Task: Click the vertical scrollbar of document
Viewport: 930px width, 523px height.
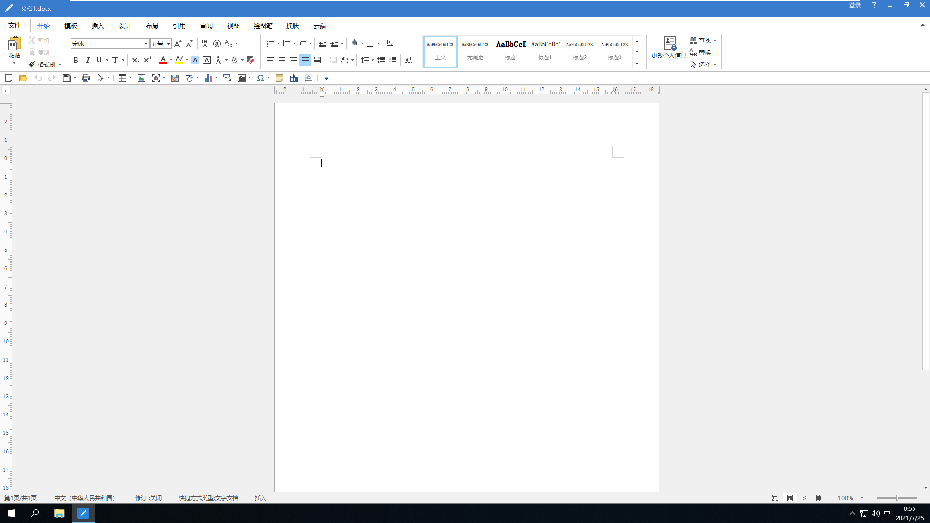Action: tap(925, 232)
